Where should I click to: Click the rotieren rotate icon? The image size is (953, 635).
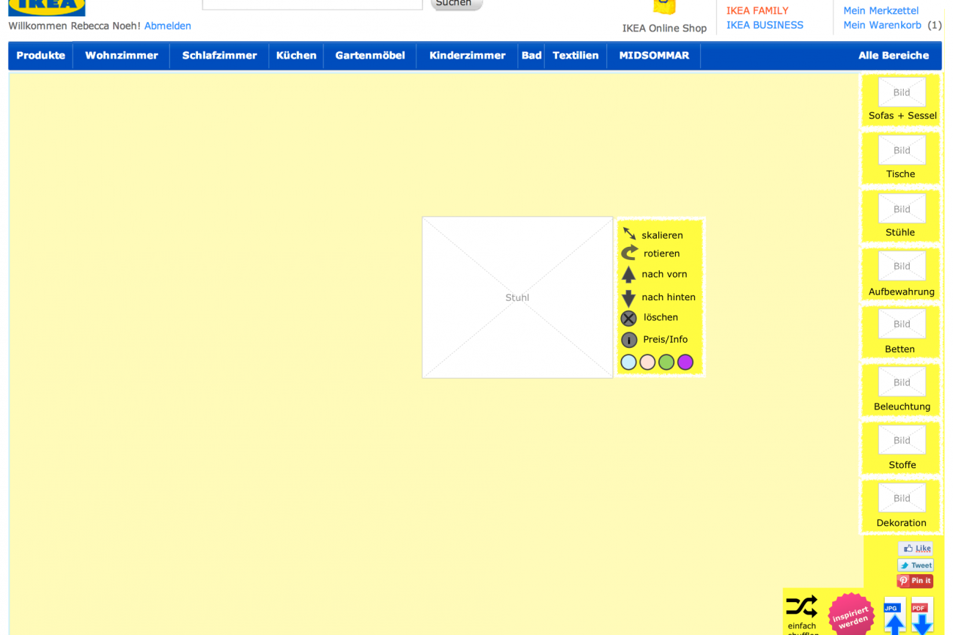629,253
